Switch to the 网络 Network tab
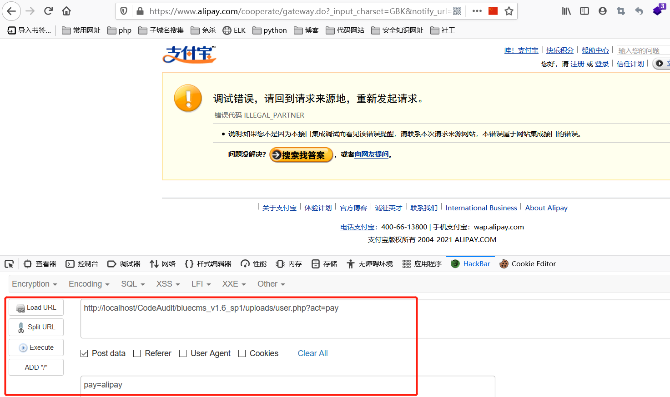Viewport: 670px width, 397px height. 162,264
